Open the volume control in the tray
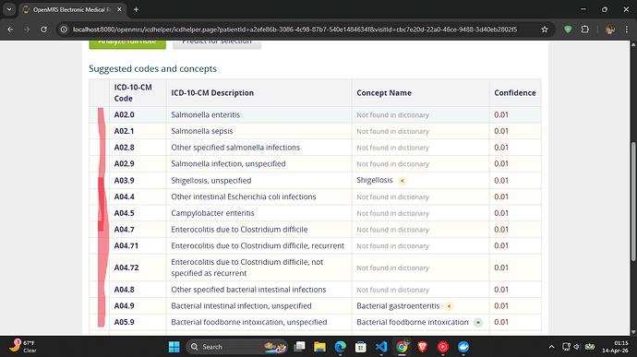 click(577, 347)
